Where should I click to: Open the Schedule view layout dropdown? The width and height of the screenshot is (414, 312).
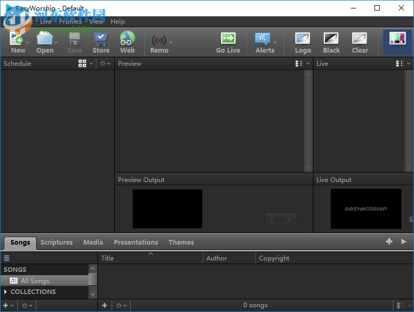(85, 64)
